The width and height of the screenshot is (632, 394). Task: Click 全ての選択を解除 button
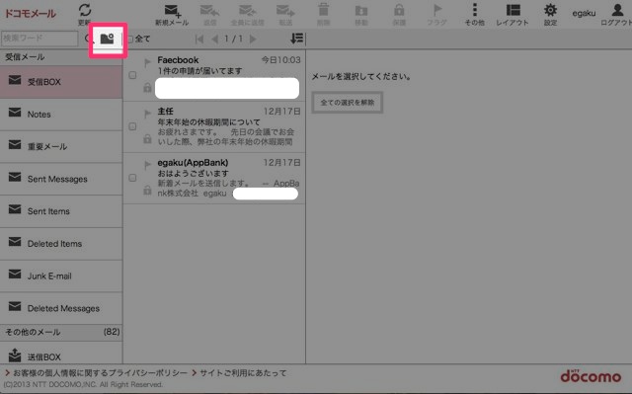click(348, 103)
